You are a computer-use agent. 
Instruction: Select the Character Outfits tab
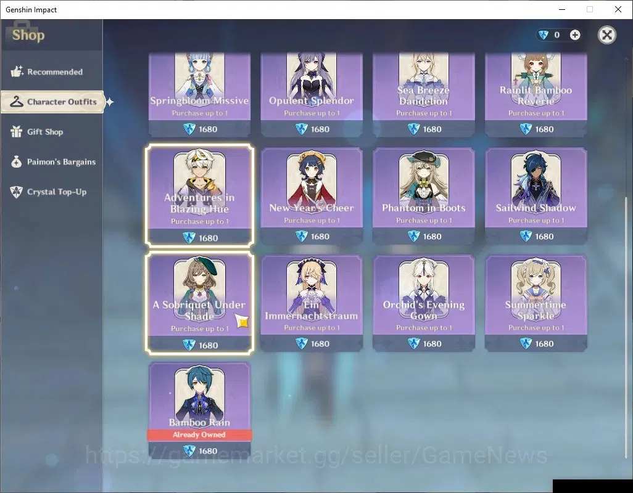(x=52, y=102)
